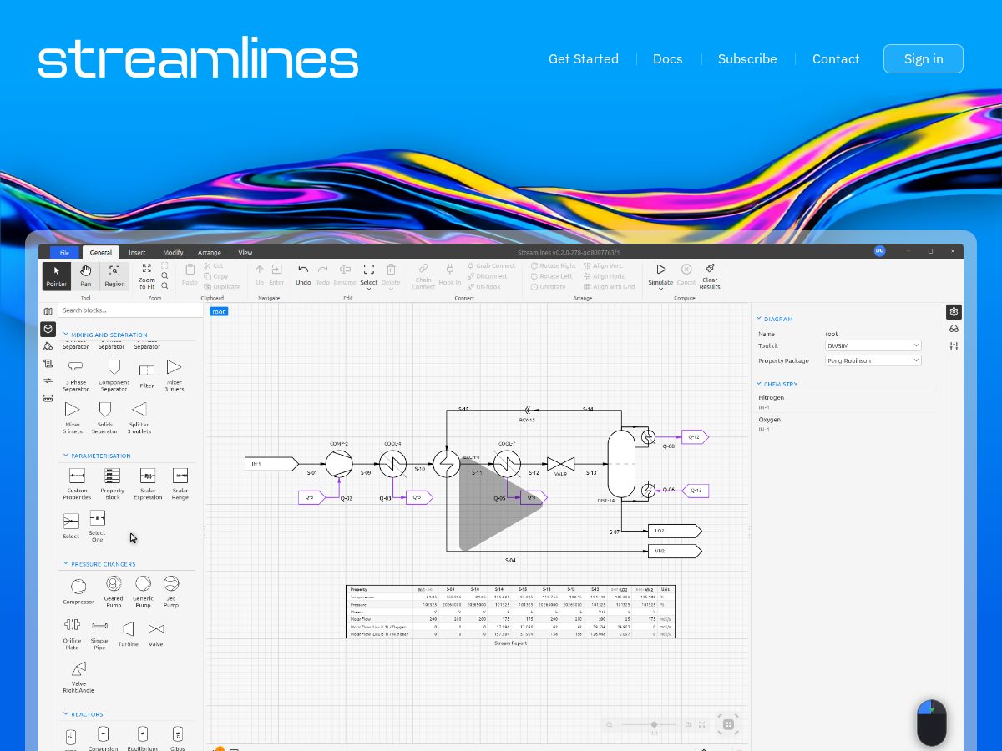Switch to the General ribbon tab
This screenshot has width=1002, height=751.
tap(101, 252)
